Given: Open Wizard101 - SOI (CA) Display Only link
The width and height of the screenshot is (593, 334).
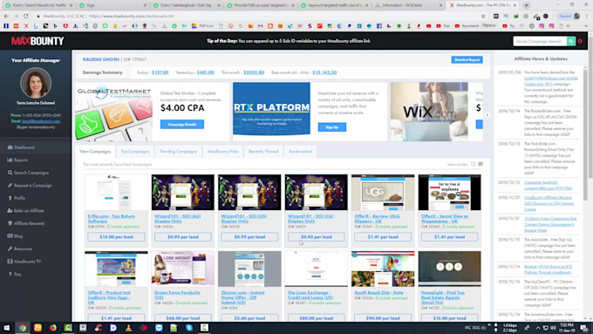Looking at the screenshot, I should coord(310,219).
